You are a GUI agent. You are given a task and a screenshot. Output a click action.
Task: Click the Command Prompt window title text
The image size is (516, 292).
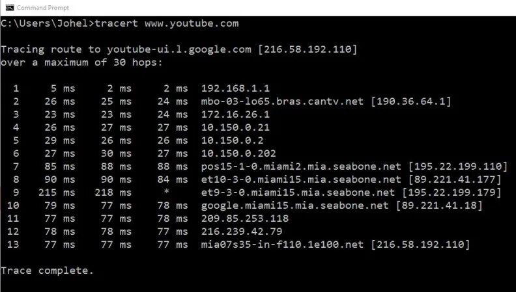43,8
